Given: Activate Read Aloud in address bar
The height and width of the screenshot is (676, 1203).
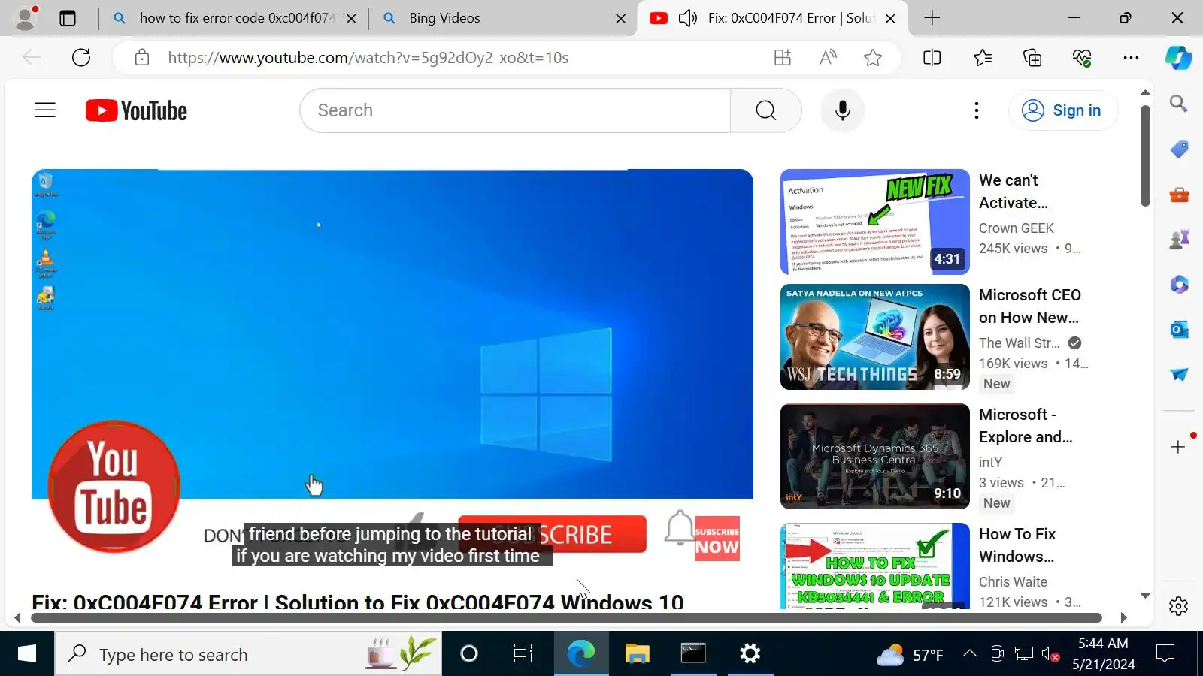Looking at the screenshot, I should pos(828,58).
